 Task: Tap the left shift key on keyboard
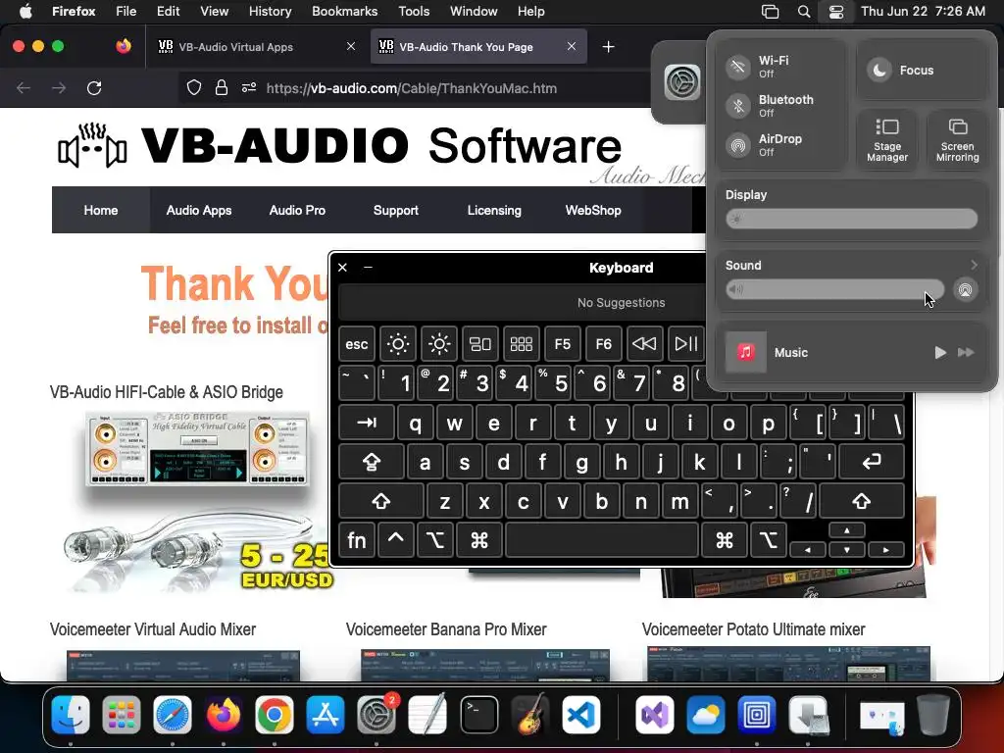381,501
